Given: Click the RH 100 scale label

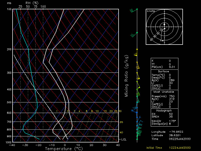Looking at the screenshot, I should (43, 7).
